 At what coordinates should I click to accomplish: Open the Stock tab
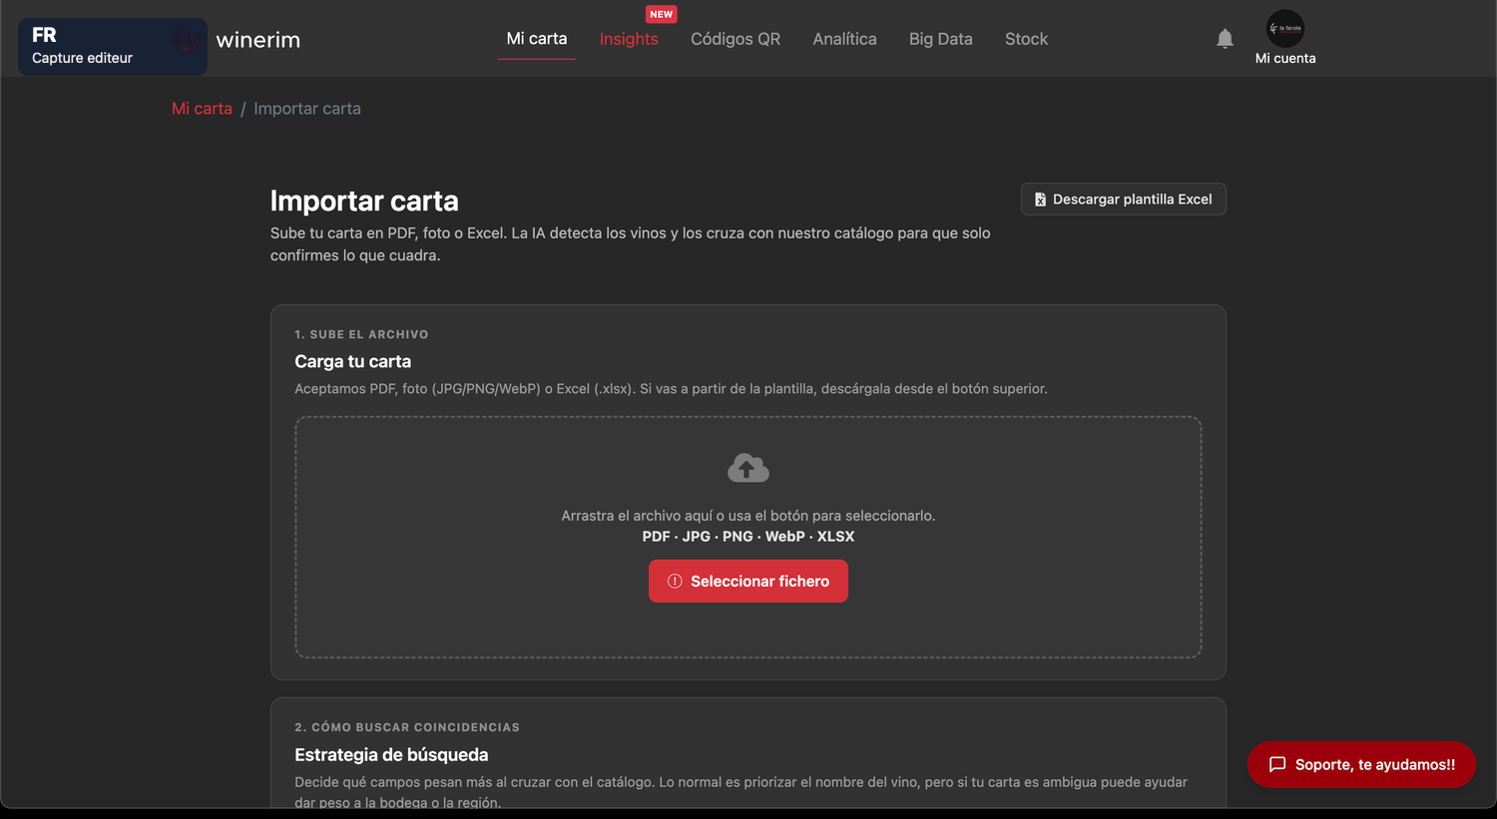click(x=1026, y=39)
